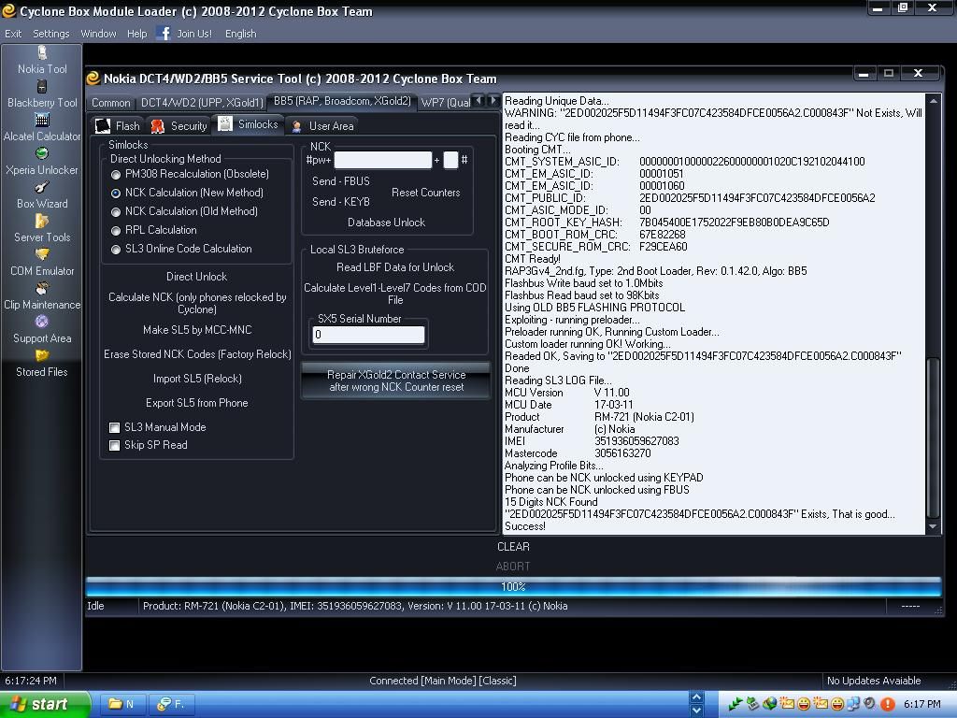Open the Support Area
Image resolution: width=957 pixels, height=718 pixels.
[x=42, y=330]
